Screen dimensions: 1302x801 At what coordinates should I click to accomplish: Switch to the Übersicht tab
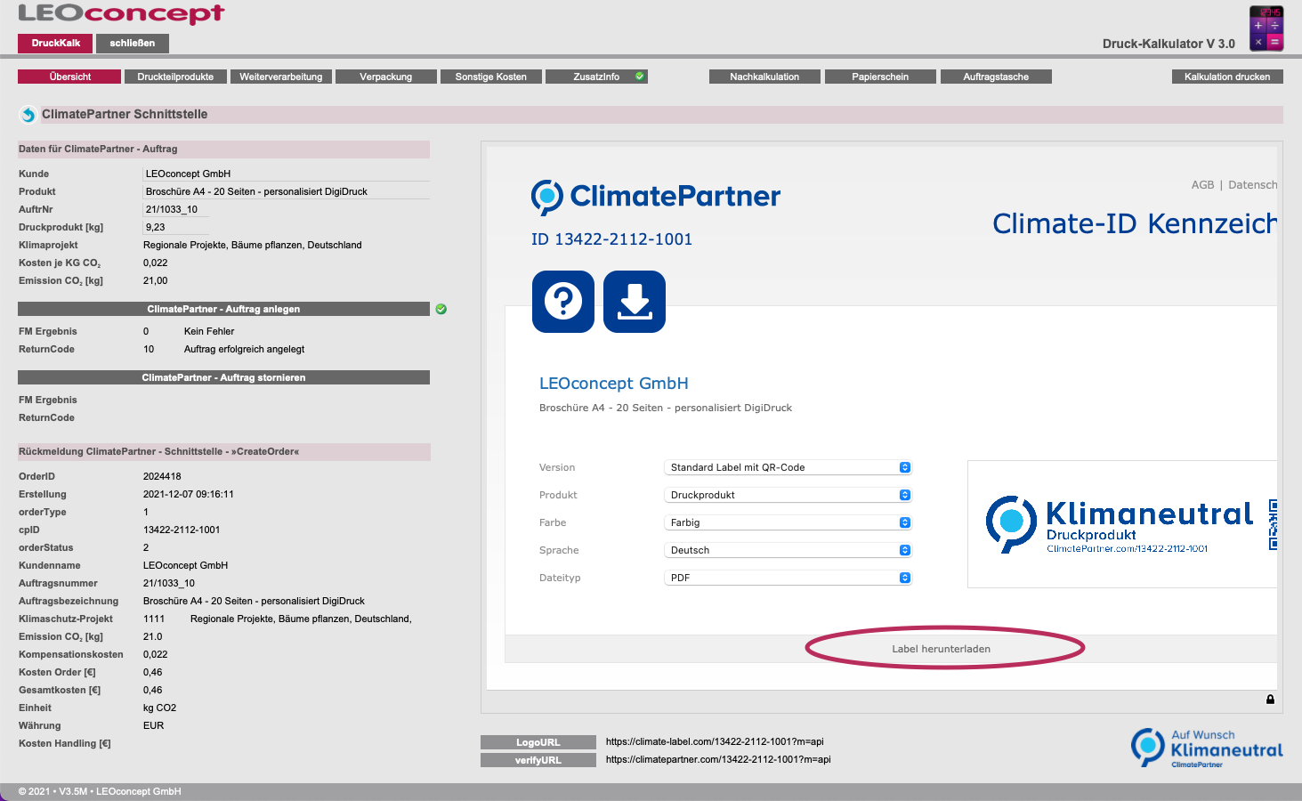(69, 77)
